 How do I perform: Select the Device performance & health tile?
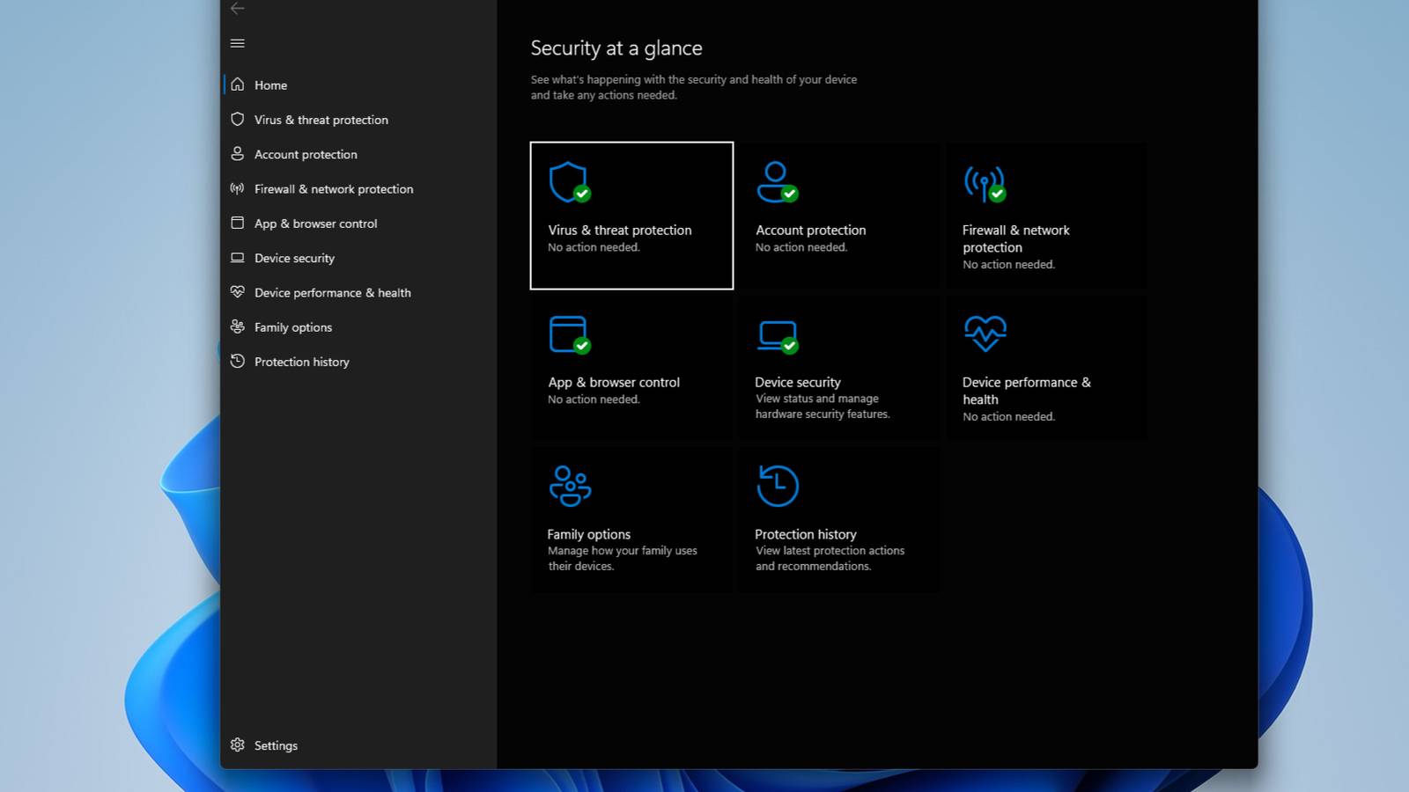point(1046,367)
